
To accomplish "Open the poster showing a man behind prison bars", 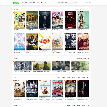I will coord(32,88).
